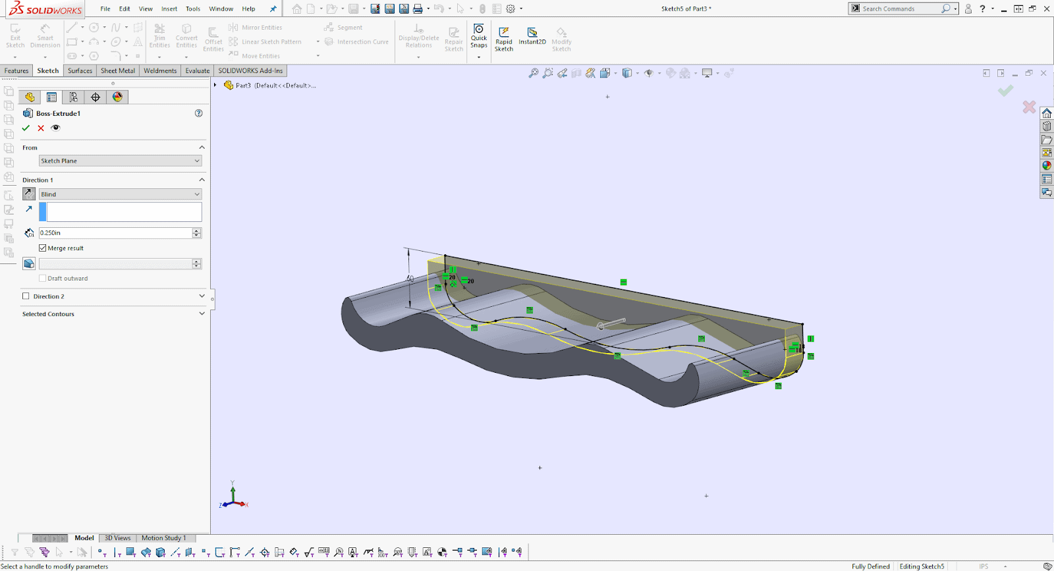This screenshot has width=1054, height=571.
Task: Select the Smart Dimension tool
Action: tap(45, 36)
